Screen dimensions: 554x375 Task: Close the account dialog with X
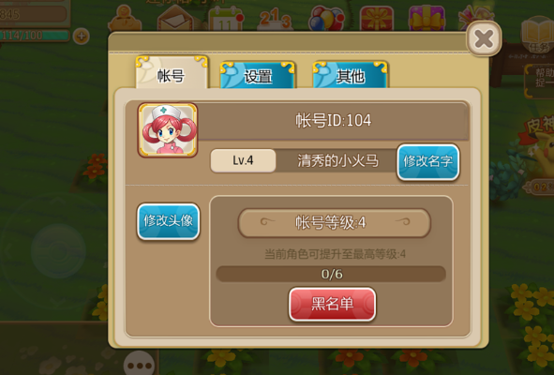[484, 38]
